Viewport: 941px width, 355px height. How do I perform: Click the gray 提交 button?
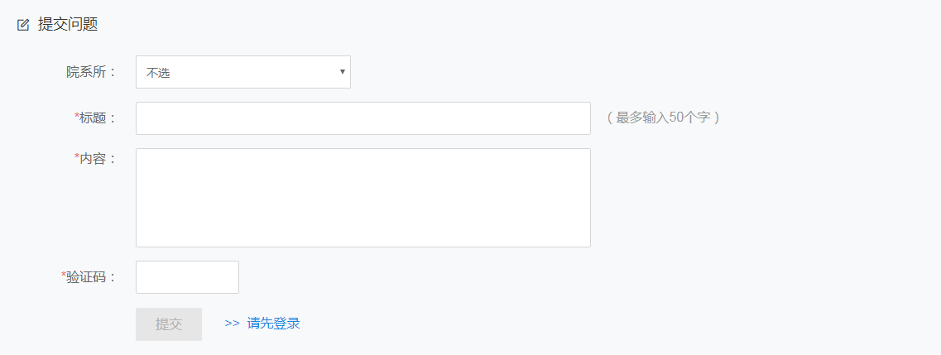pos(169,324)
